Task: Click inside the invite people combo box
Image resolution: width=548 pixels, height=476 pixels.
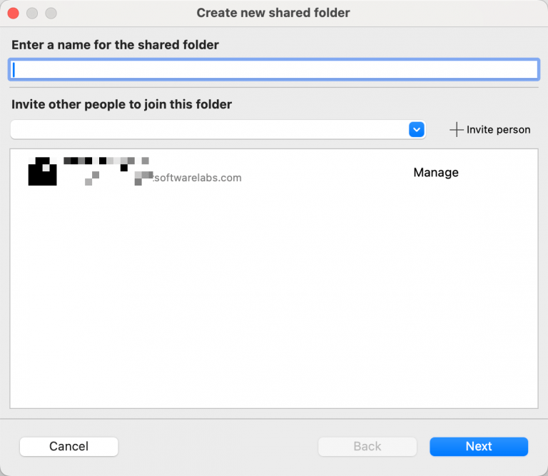Action: [208, 130]
